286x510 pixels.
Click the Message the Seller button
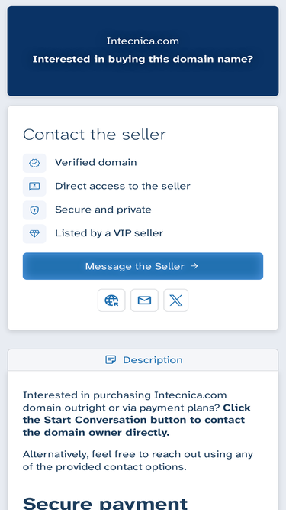pos(143,266)
